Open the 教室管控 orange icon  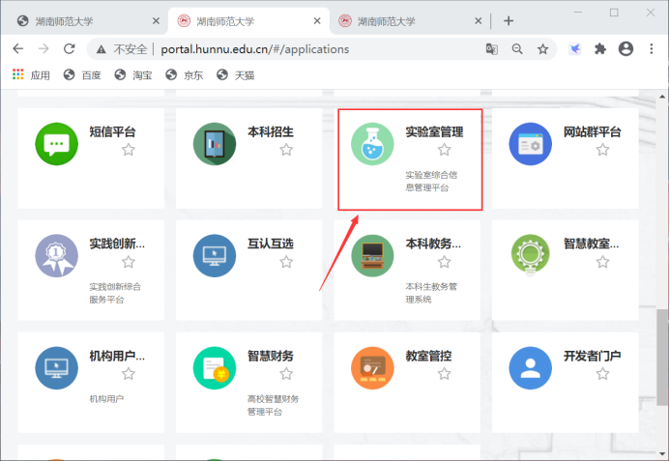tap(372, 367)
